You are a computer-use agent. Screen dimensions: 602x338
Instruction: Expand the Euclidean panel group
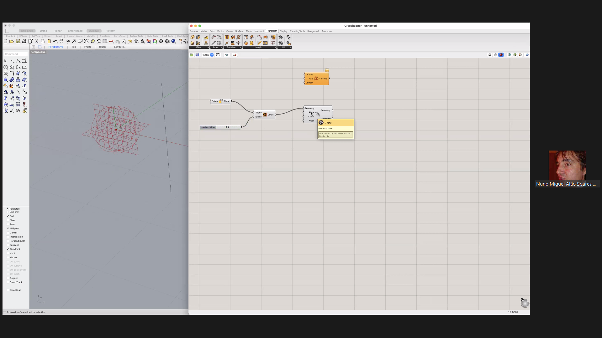click(240, 48)
